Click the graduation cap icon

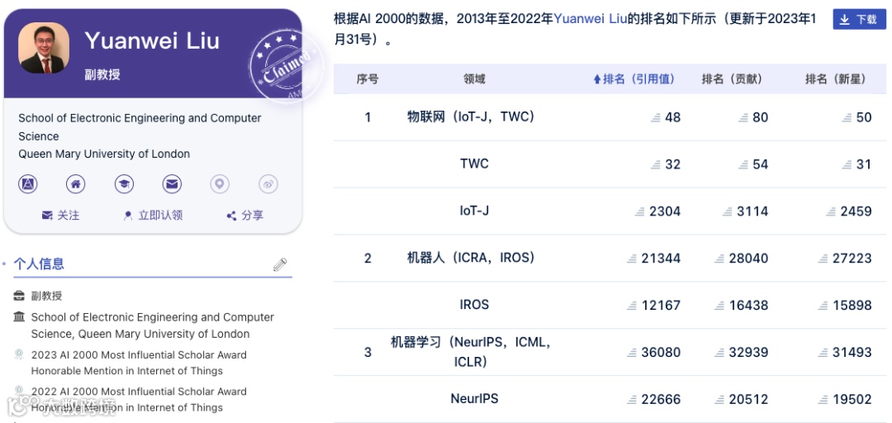pos(124,184)
